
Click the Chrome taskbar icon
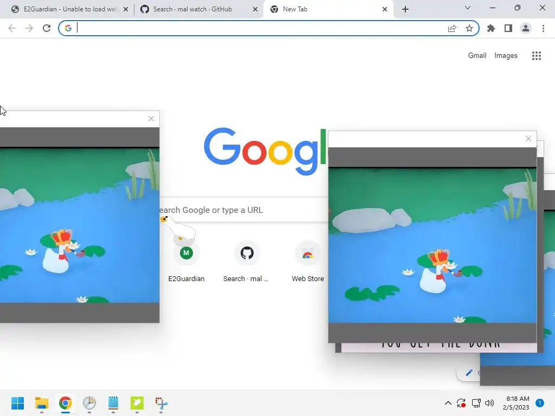pyautogui.click(x=66, y=403)
